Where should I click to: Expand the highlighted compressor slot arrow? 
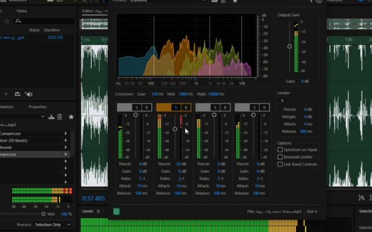click(x=66, y=154)
